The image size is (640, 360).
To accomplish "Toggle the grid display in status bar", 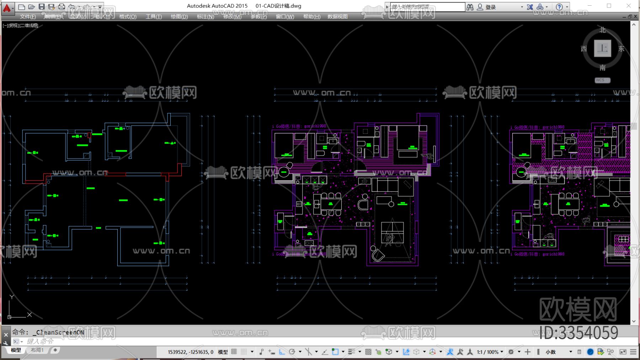I will pyautogui.click(x=234, y=352).
